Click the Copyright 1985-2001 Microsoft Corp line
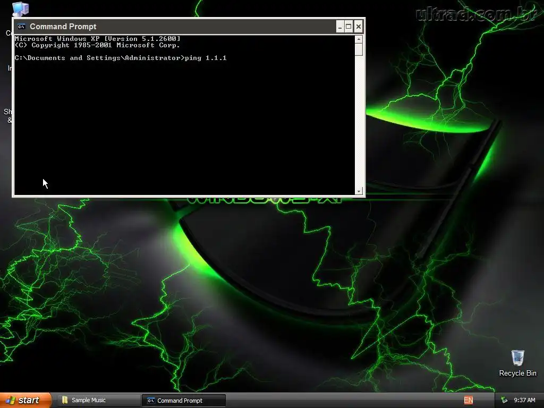The width and height of the screenshot is (544, 408). tap(97, 45)
